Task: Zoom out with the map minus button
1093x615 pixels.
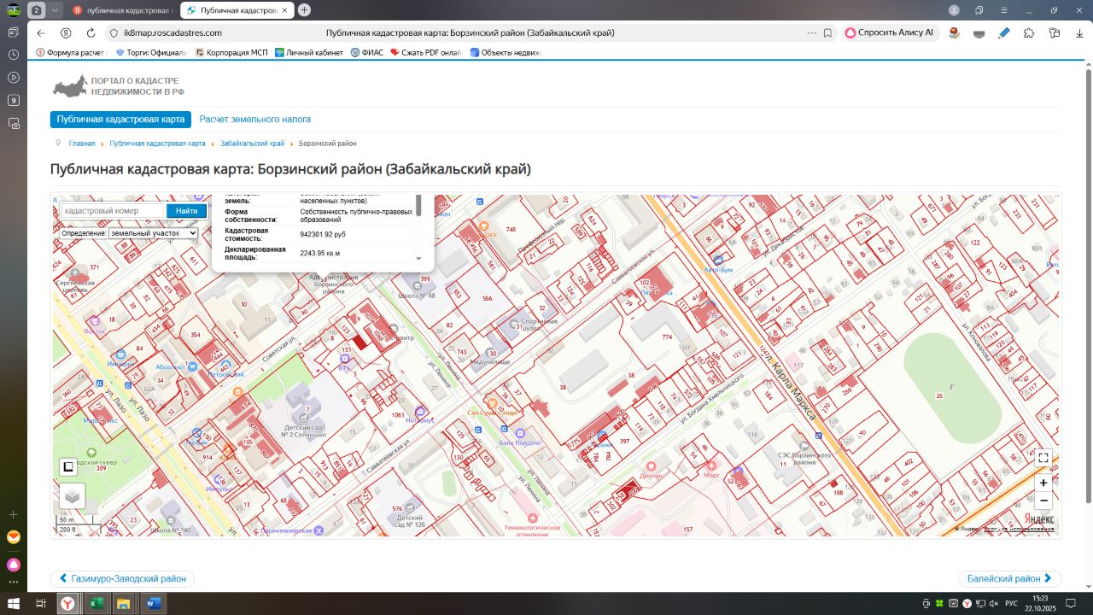Action: 1043,501
